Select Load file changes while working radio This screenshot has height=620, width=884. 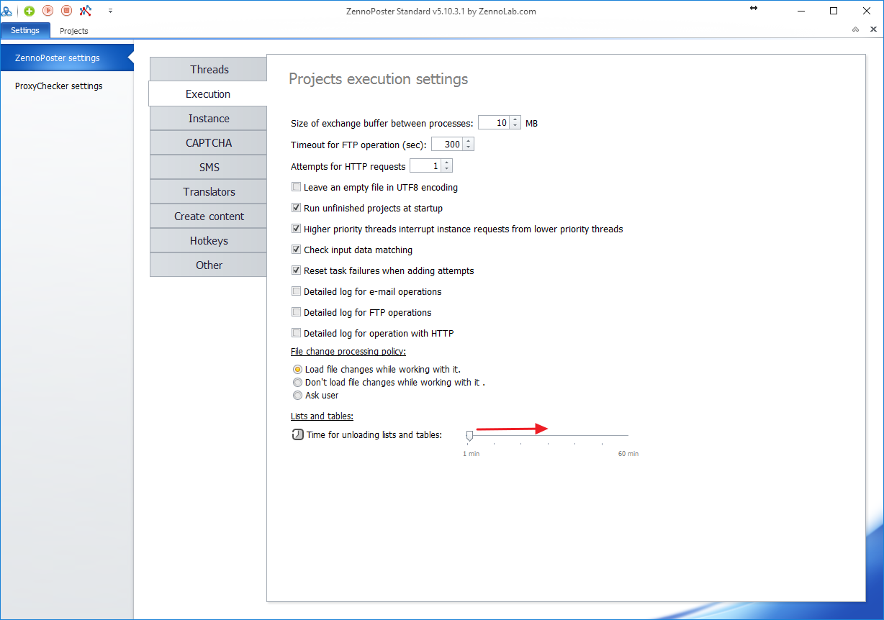pyautogui.click(x=297, y=369)
